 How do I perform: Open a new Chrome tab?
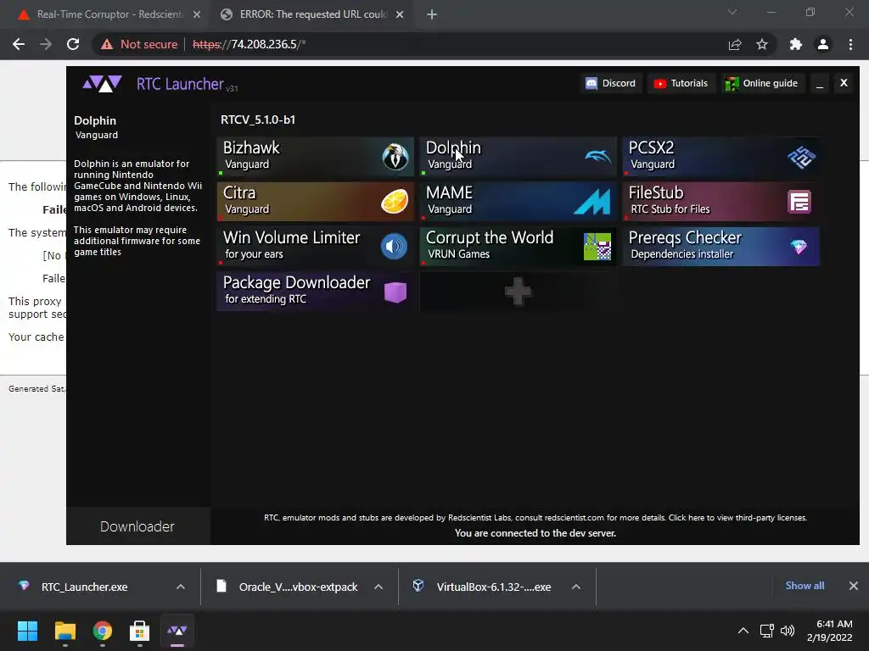click(432, 14)
